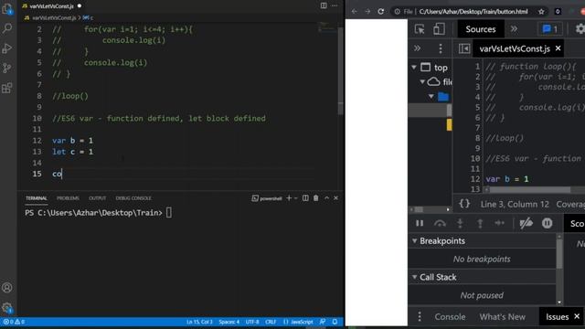Place the cursor in the terminal prompt
585x329 pixels.
[x=169, y=213]
